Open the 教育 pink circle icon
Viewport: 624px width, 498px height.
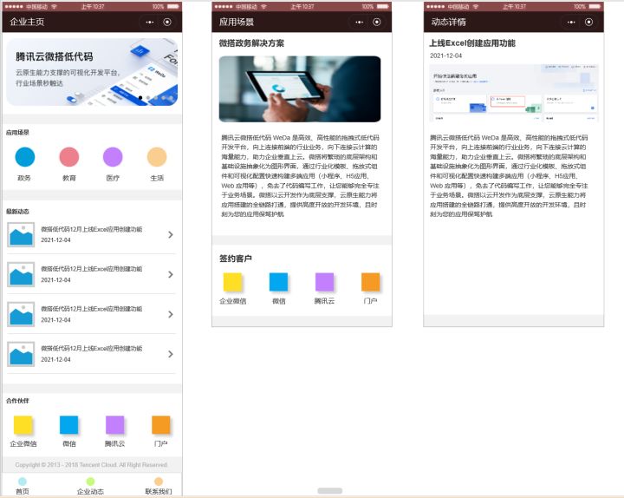point(69,156)
